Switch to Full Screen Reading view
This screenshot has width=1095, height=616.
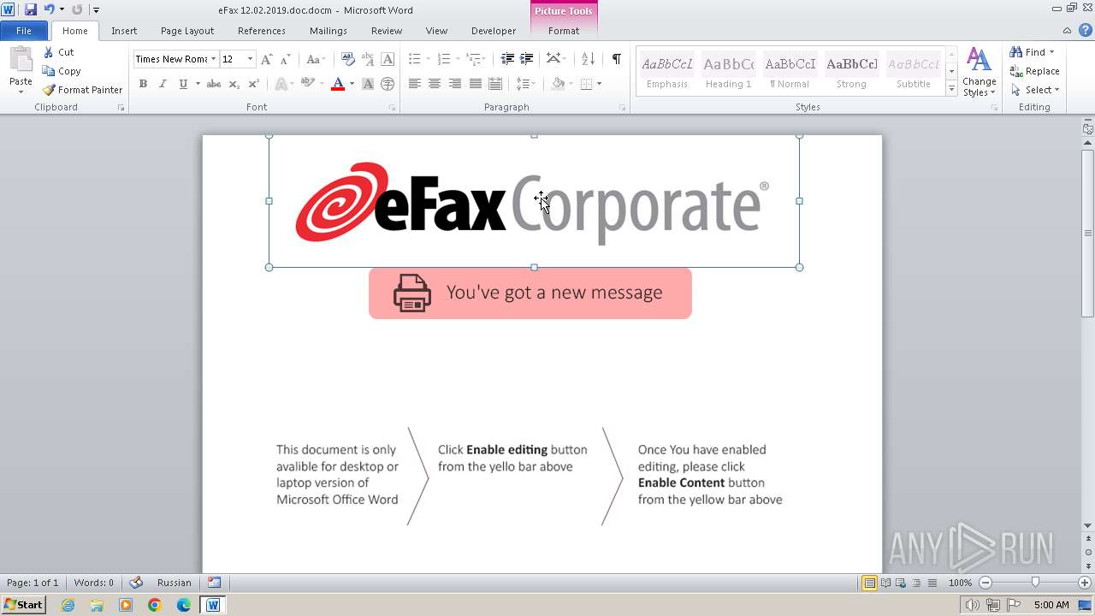tap(885, 583)
